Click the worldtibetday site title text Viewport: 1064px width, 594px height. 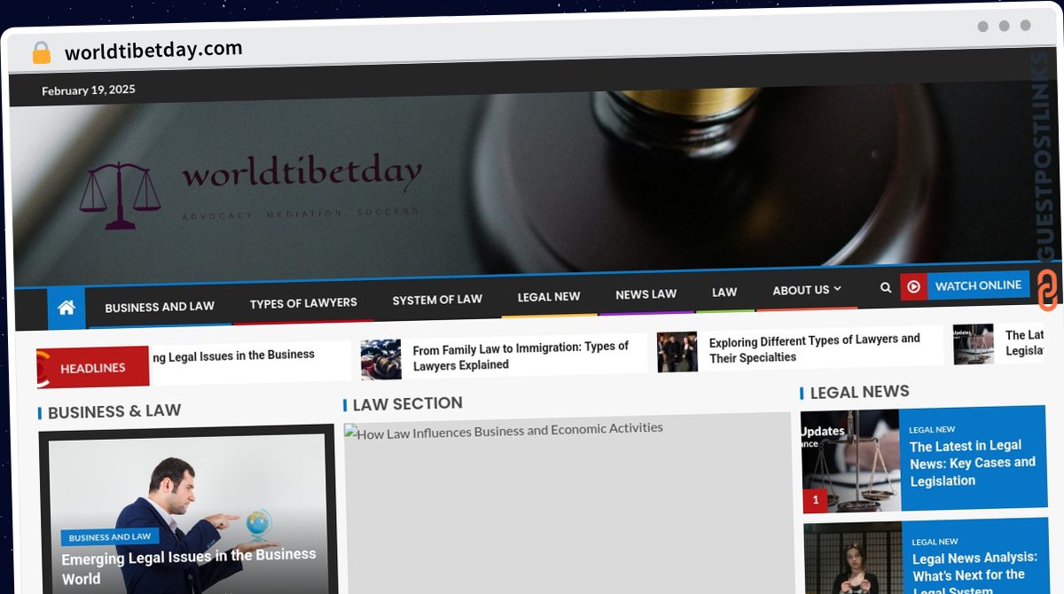301,174
